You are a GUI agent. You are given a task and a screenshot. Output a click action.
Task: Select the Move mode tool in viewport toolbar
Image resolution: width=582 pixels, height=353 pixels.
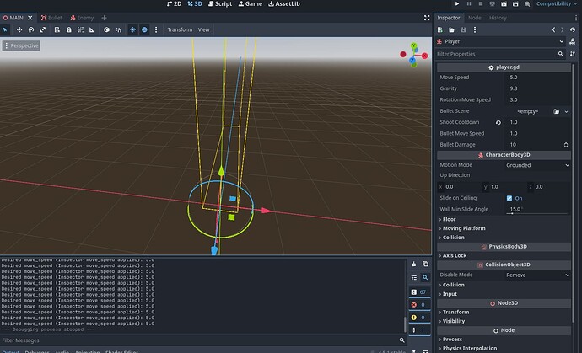point(19,29)
